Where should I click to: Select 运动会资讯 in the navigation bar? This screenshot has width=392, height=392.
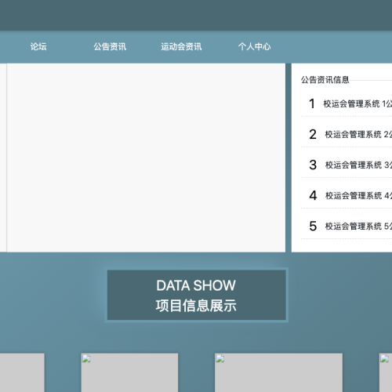[181, 46]
